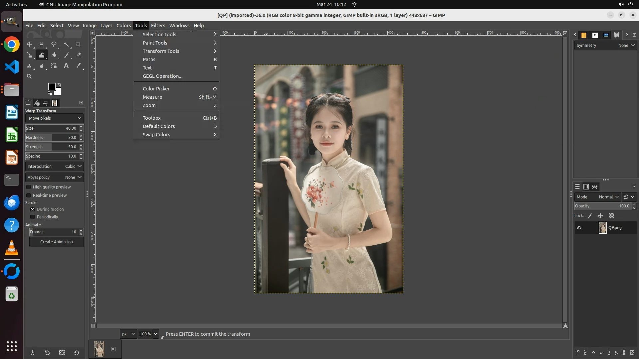639x359 pixels.
Task: Click the Zoom magnifier tool
Action: (x=29, y=76)
